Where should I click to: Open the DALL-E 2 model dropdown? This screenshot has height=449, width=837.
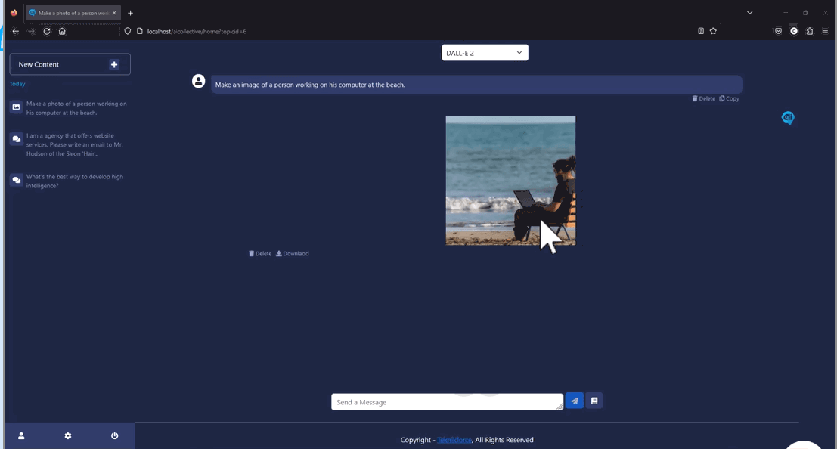tap(485, 52)
